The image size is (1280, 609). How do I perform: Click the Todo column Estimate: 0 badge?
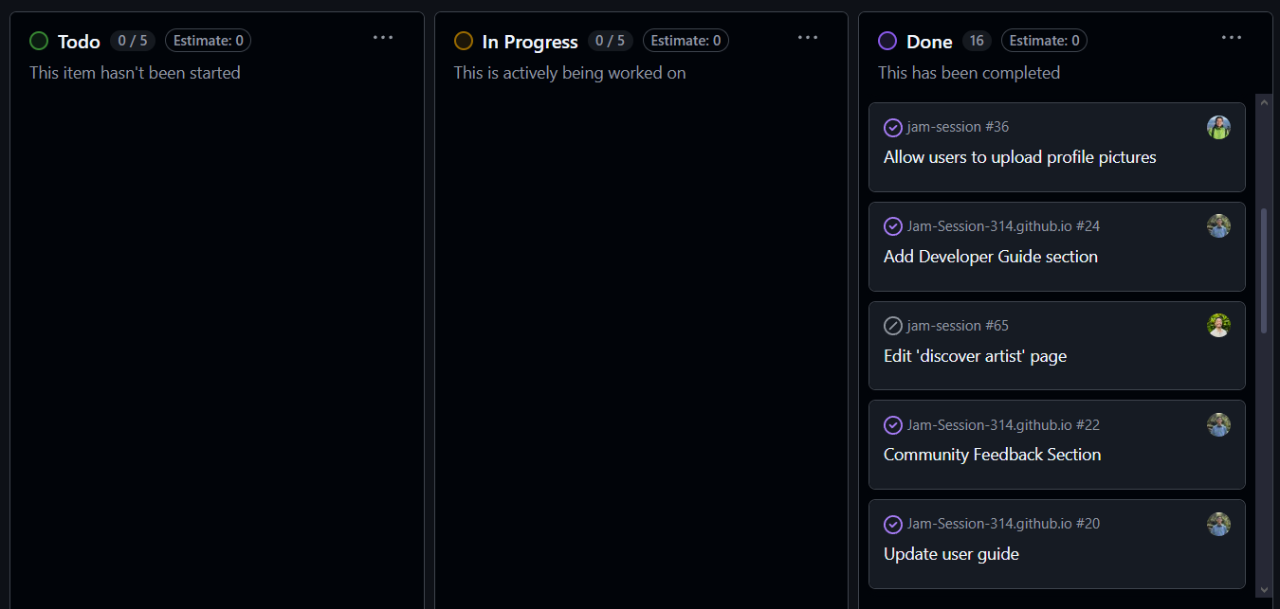pos(208,41)
